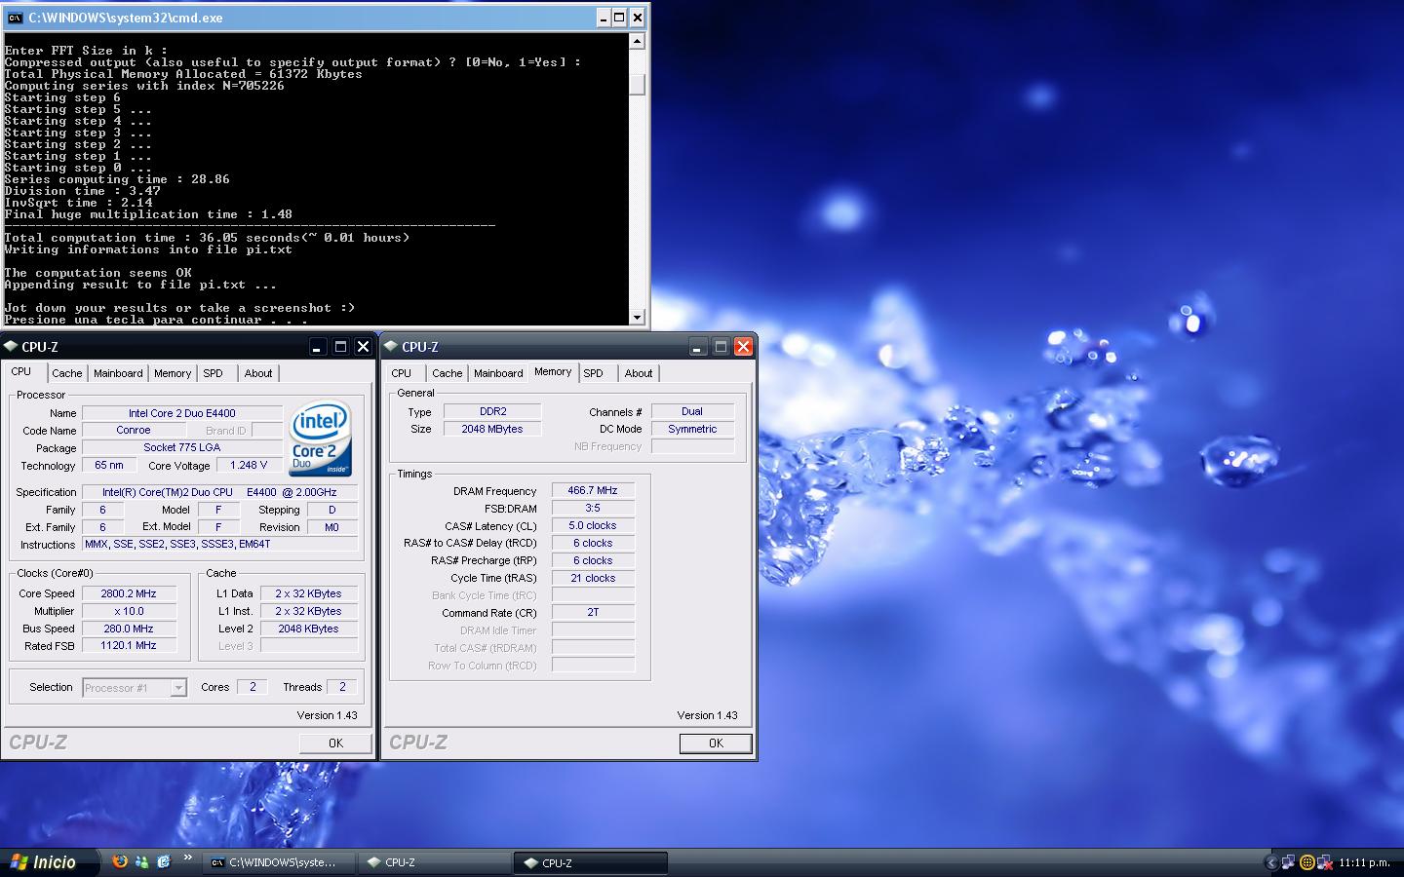Maximize the cmd.exe window

619,18
